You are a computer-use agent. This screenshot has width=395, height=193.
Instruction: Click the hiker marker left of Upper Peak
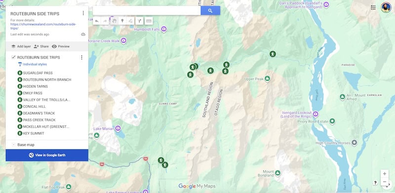225,71
